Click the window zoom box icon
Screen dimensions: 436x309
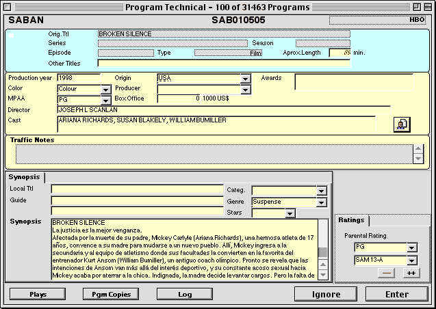pyautogui.click(x=417, y=7)
